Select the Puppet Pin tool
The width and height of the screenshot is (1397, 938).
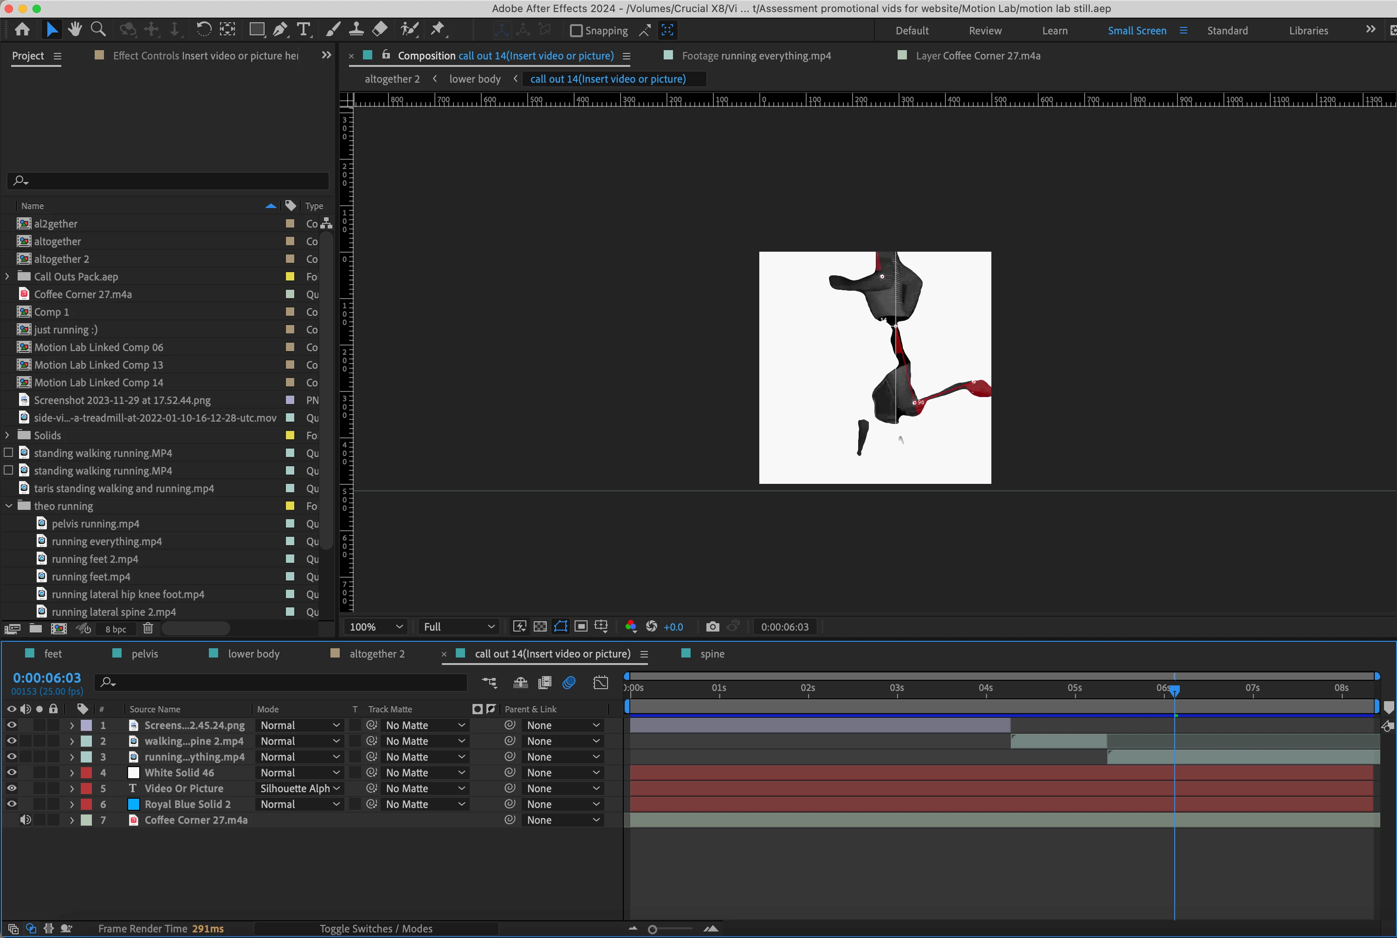pyautogui.click(x=438, y=29)
